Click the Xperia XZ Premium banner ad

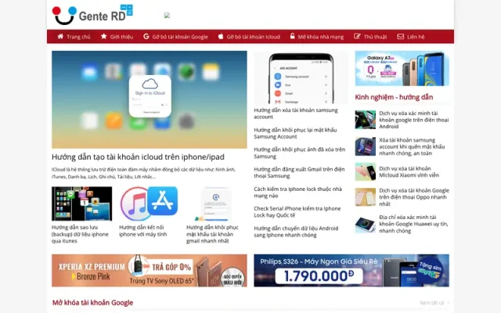tap(150, 271)
